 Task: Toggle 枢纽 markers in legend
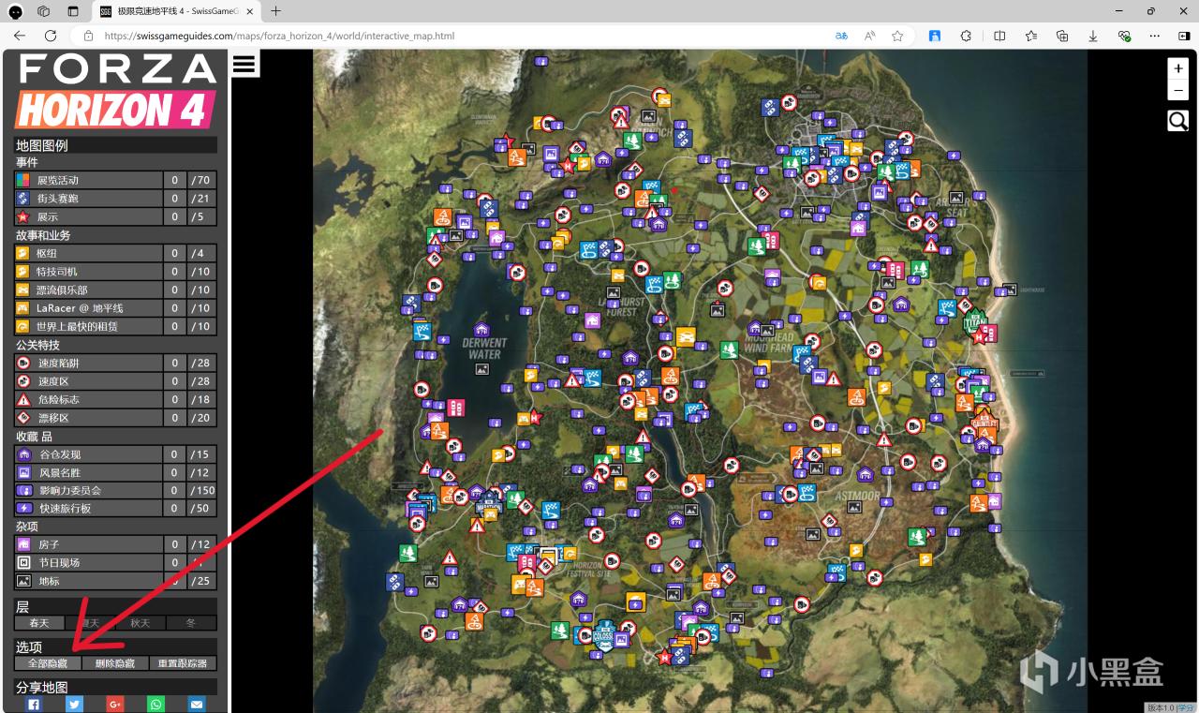point(116,253)
